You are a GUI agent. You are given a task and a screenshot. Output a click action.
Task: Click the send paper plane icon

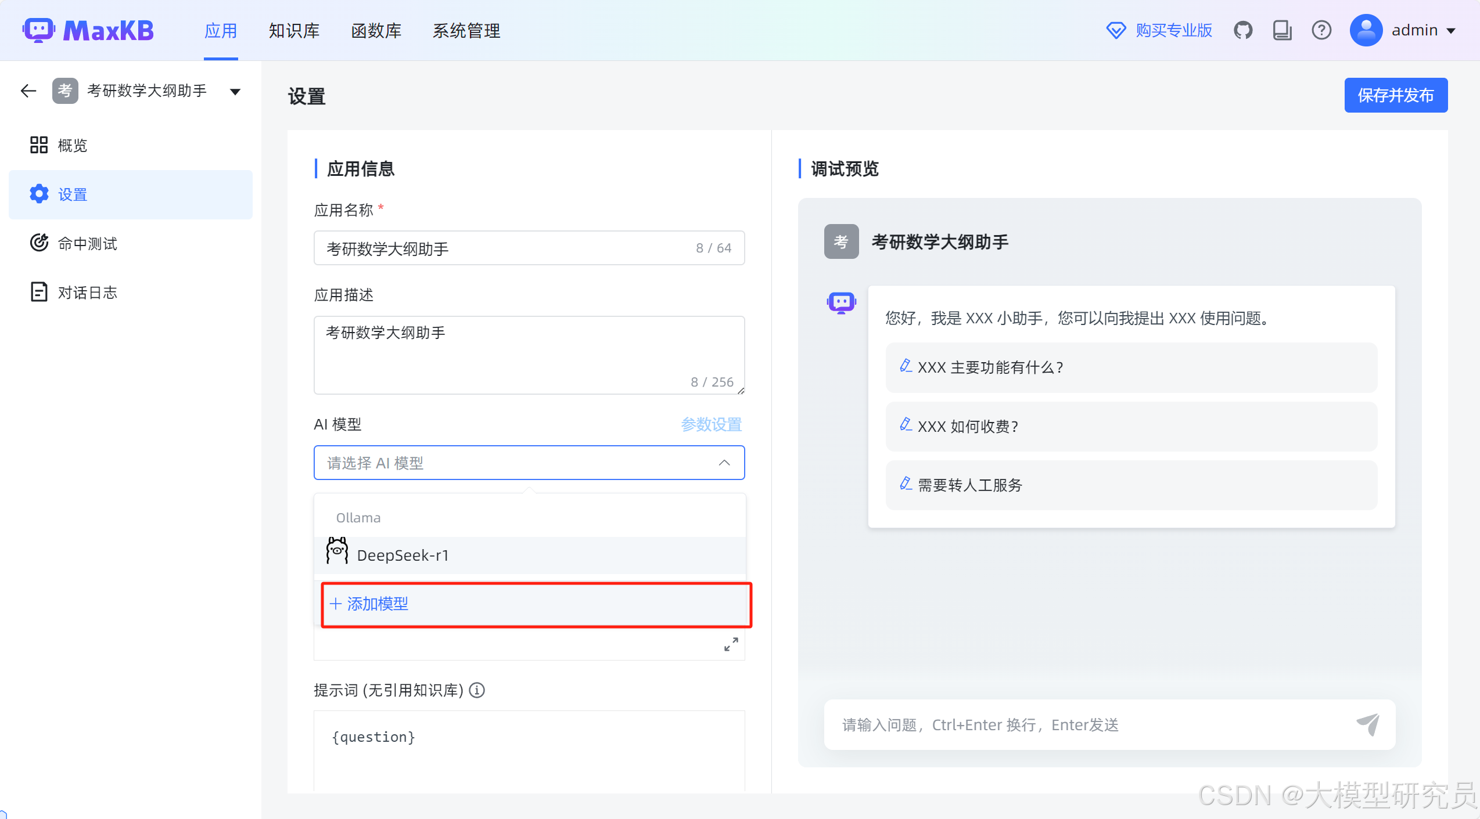pyautogui.click(x=1368, y=724)
